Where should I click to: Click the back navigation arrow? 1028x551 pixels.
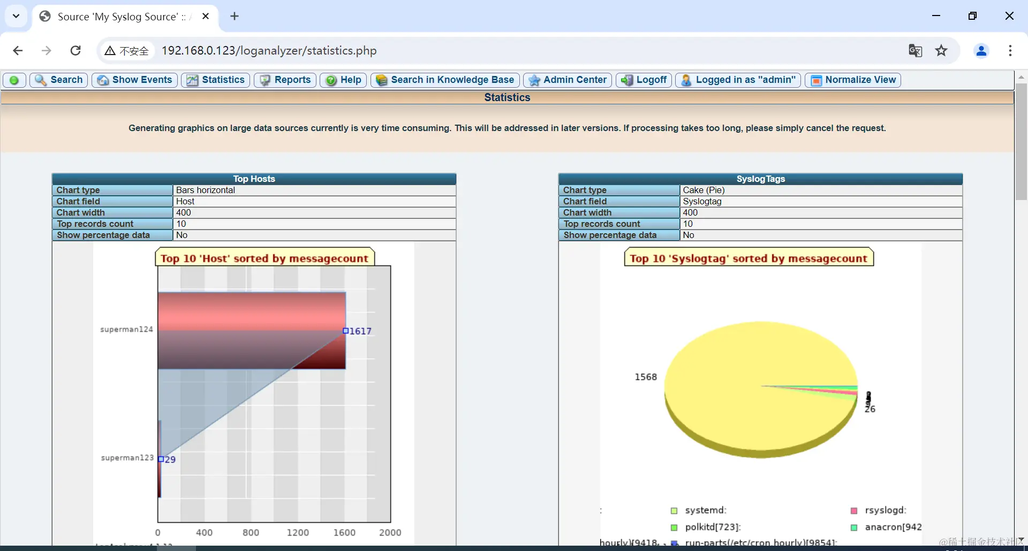[18, 51]
